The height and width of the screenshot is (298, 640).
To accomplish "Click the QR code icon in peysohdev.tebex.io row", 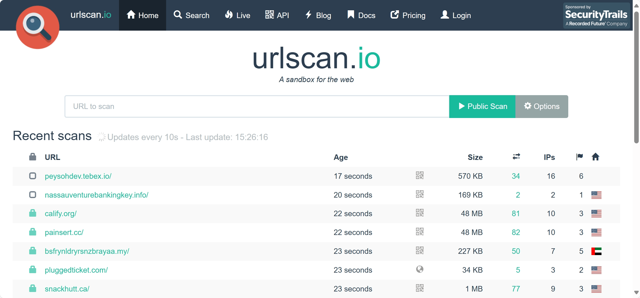I will 420,175.
